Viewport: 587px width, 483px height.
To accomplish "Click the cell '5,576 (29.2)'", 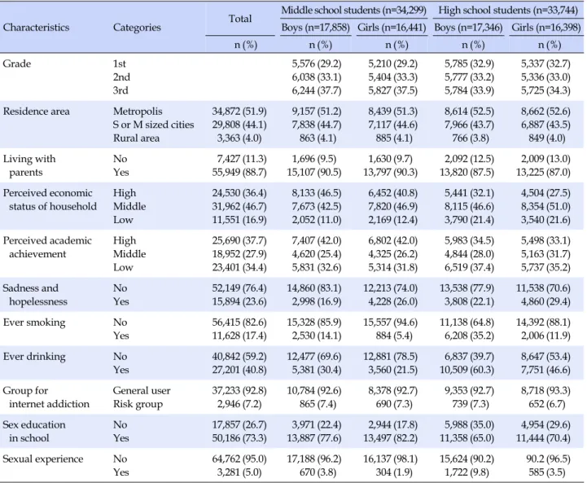I will point(317,64).
